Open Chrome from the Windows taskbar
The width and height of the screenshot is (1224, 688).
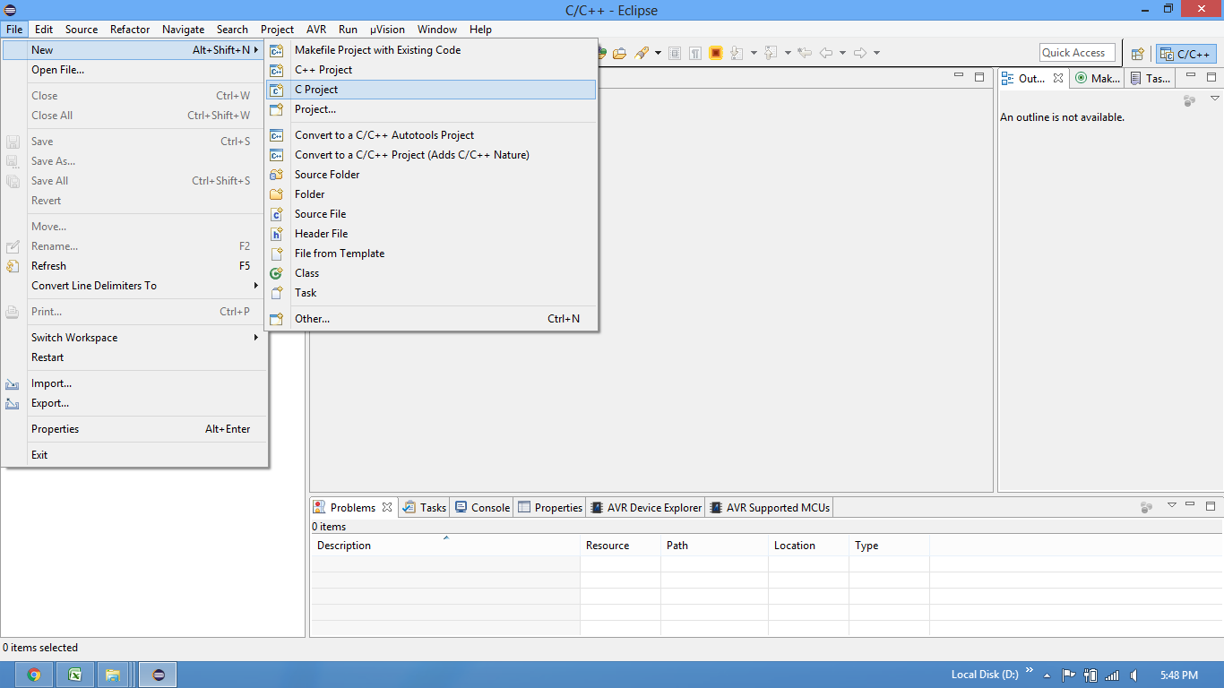[x=34, y=675]
